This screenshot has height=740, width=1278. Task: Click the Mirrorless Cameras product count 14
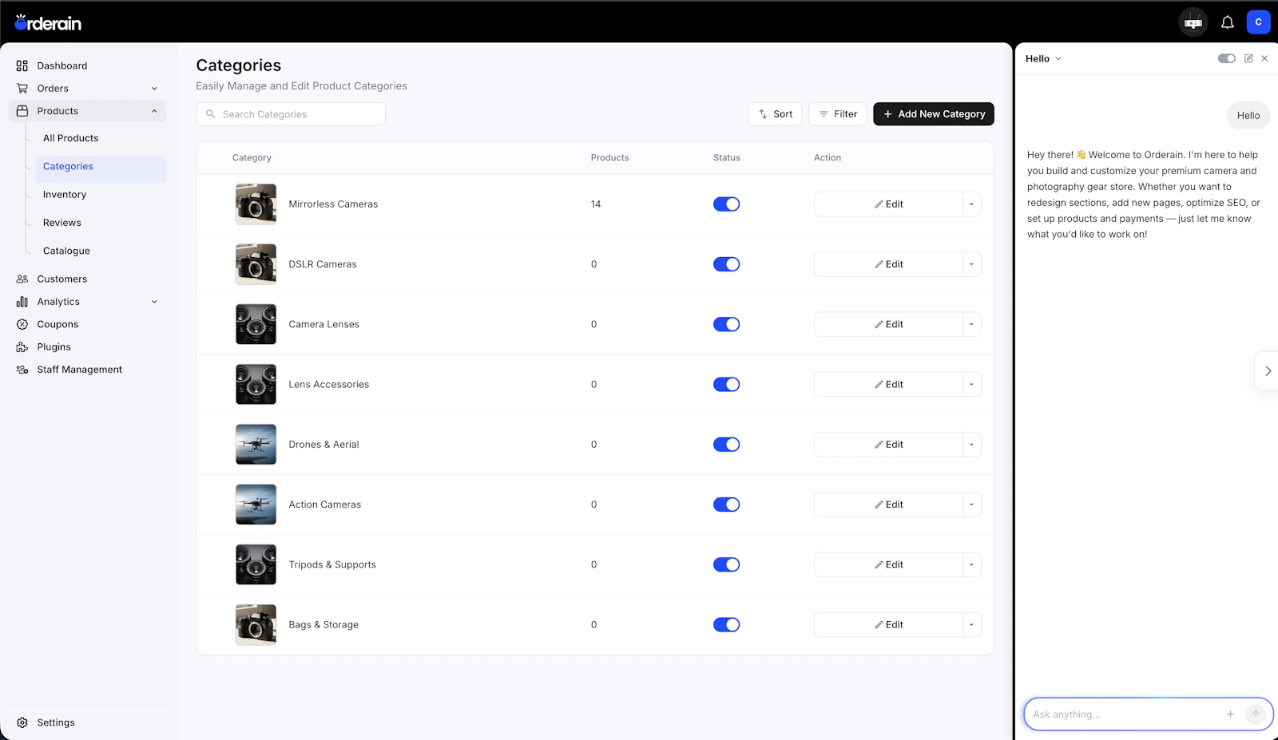click(x=596, y=204)
